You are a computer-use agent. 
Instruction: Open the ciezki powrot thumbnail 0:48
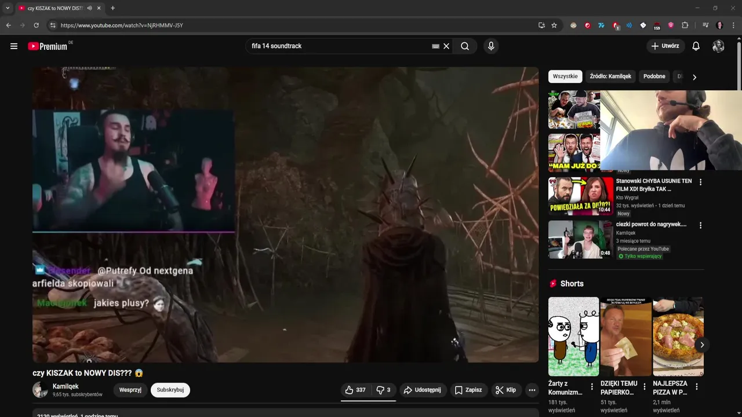(x=581, y=239)
